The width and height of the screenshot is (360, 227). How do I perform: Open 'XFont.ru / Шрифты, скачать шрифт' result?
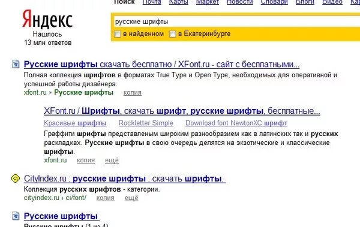coord(182,111)
